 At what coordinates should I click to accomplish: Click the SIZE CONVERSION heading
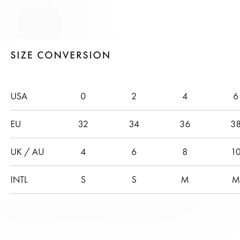click(x=60, y=55)
